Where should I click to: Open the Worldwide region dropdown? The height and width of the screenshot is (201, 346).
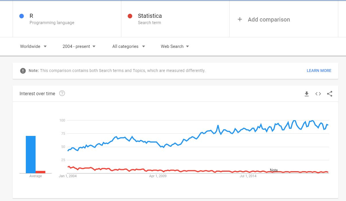click(33, 46)
